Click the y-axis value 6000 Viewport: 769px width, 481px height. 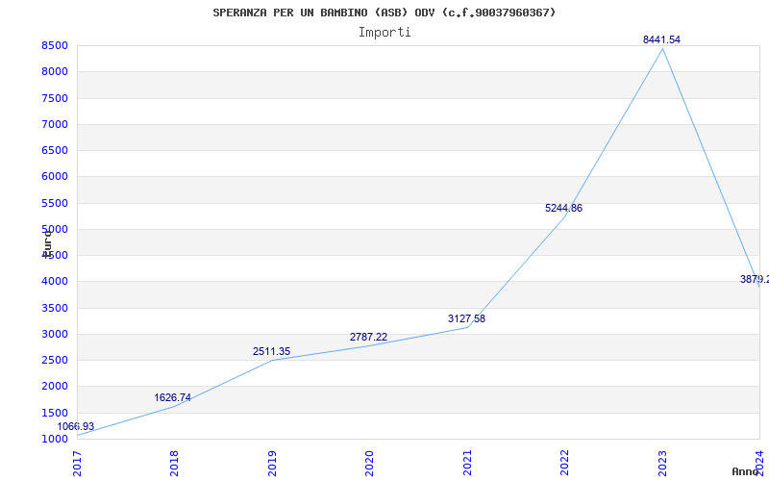coord(55,177)
